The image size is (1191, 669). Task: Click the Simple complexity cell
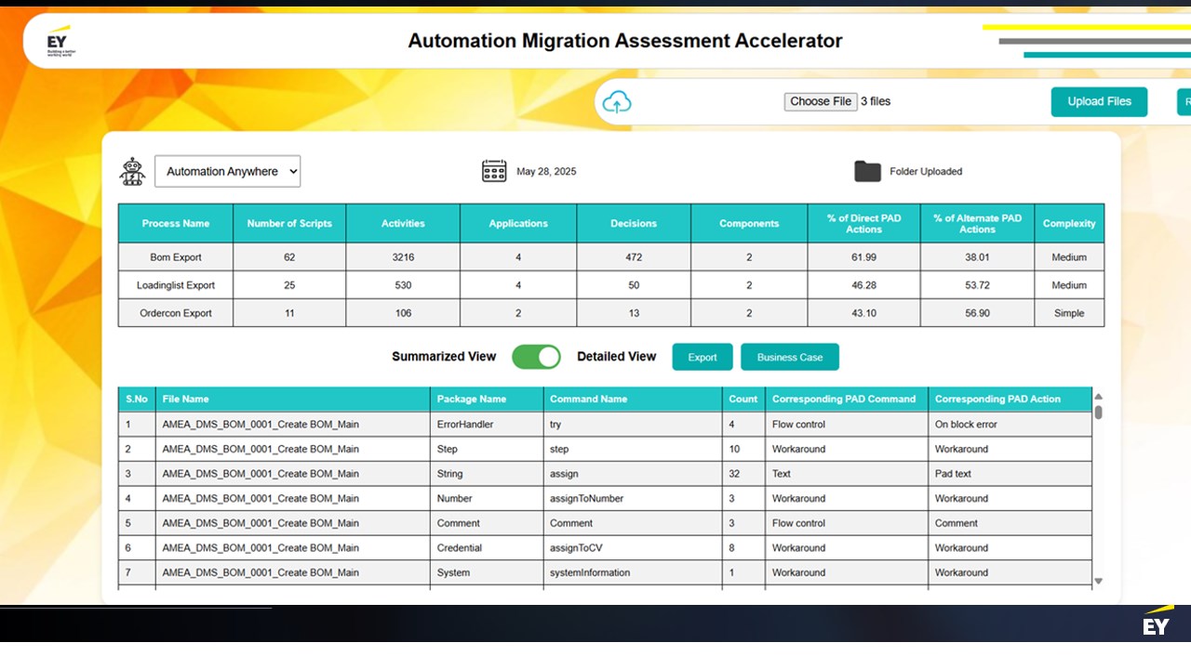(1069, 313)
